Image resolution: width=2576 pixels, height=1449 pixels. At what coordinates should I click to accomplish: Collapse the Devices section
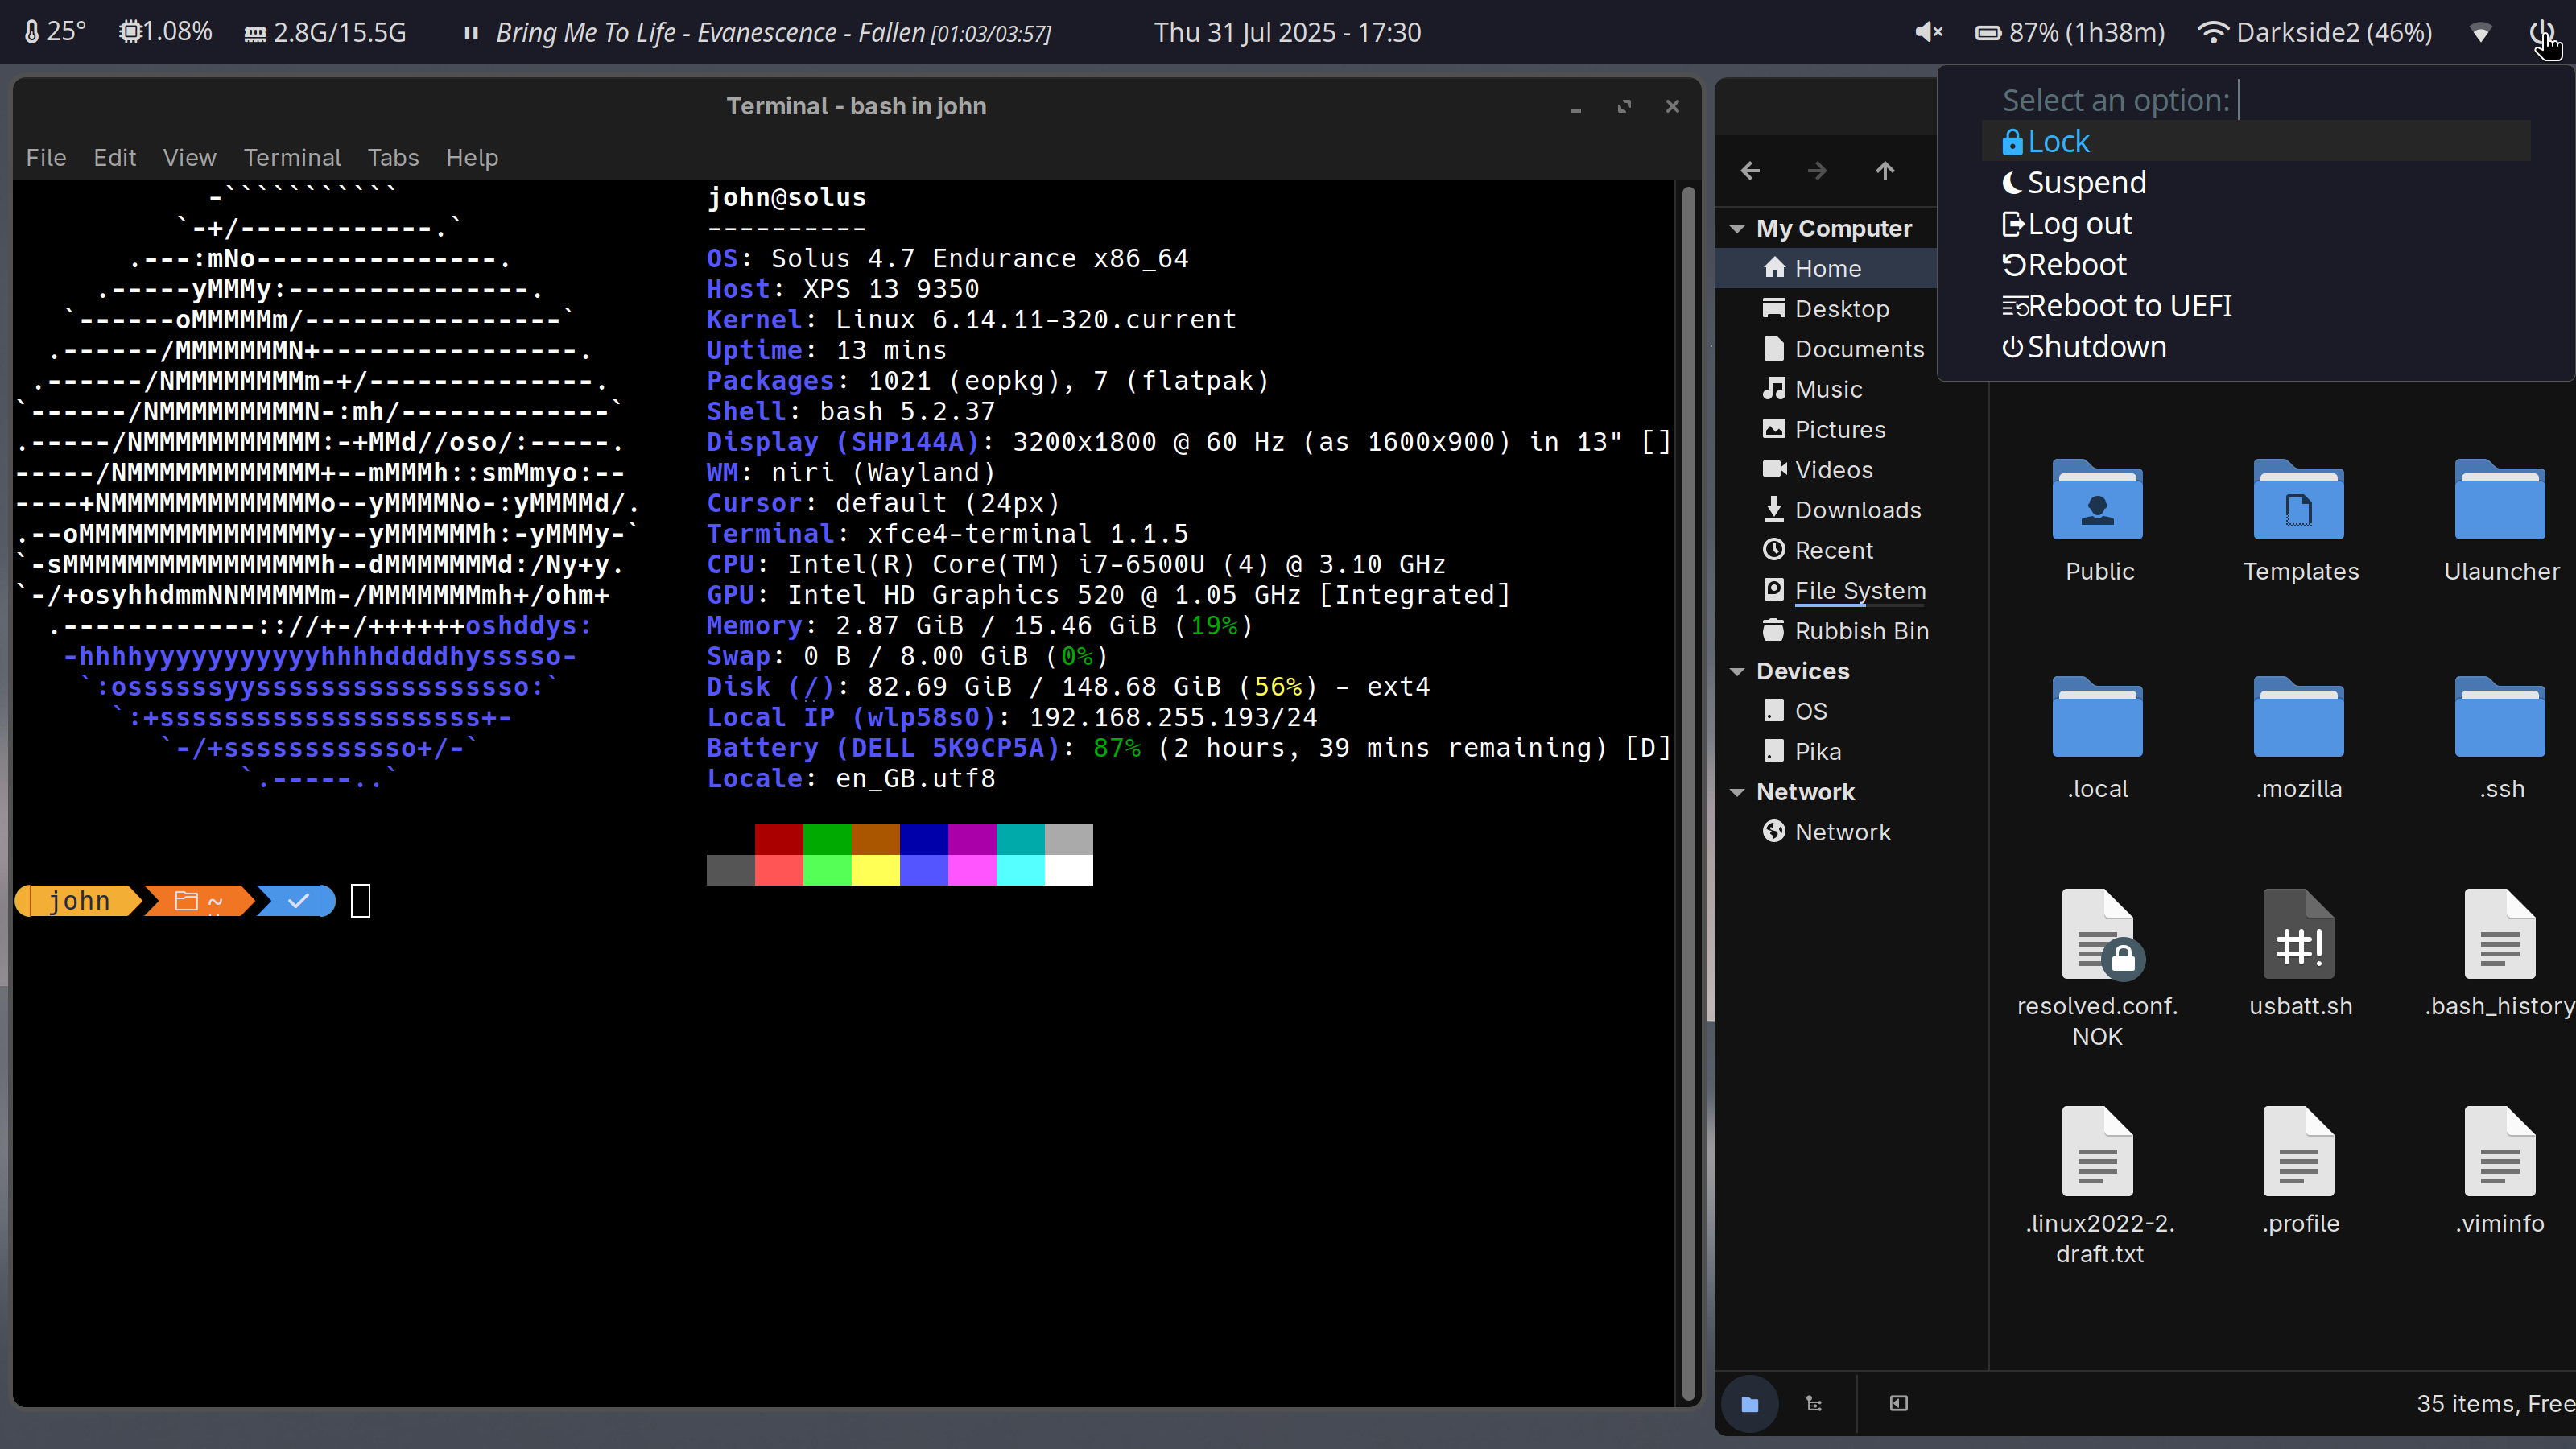[1737, 671]
